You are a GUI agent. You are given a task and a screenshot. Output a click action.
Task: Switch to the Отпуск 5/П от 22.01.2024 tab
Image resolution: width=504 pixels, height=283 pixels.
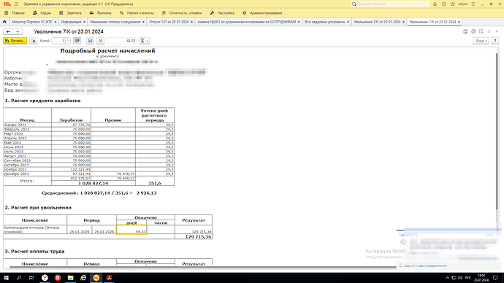tap(169, 22)
